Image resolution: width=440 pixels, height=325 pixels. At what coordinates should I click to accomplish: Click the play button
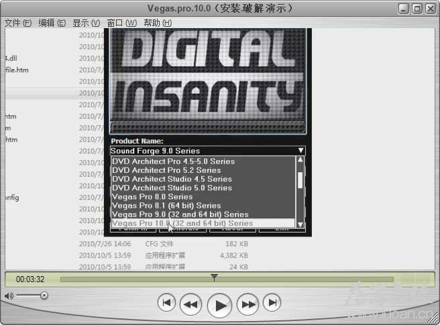click(x=219, y=306)
